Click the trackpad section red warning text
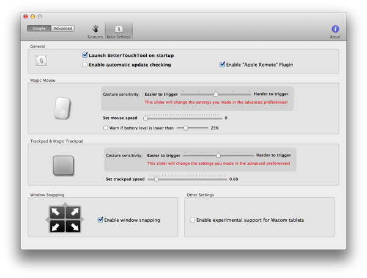Image resolution: width=367 pixels, height=278 pixels. click(x=218, y=163)
